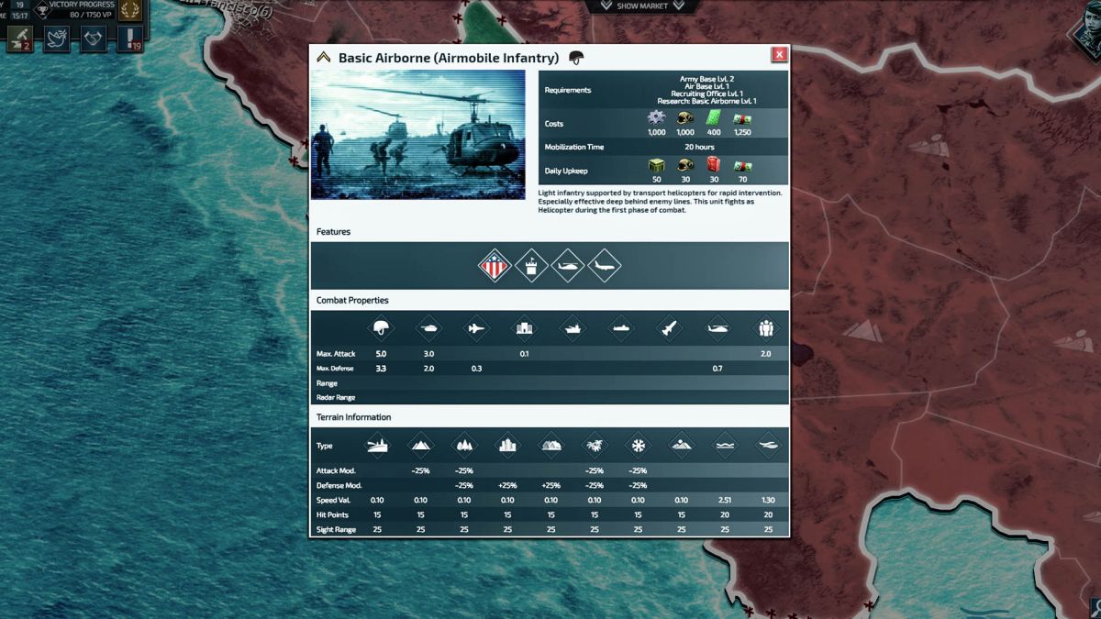The width and height of the screenshot is (1101, 619).
Task: Click the tank combat property icon
Action: coord(428,328)
